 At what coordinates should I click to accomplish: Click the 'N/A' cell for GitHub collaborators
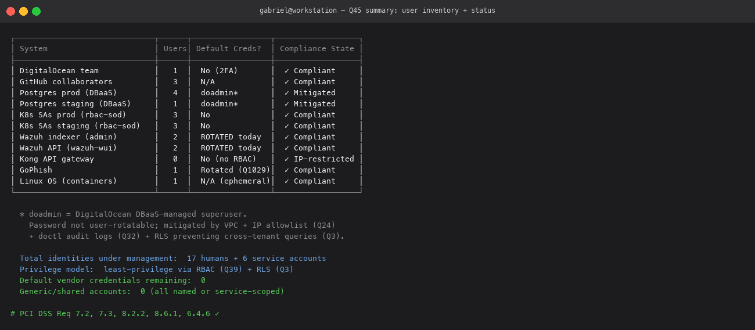208,82
